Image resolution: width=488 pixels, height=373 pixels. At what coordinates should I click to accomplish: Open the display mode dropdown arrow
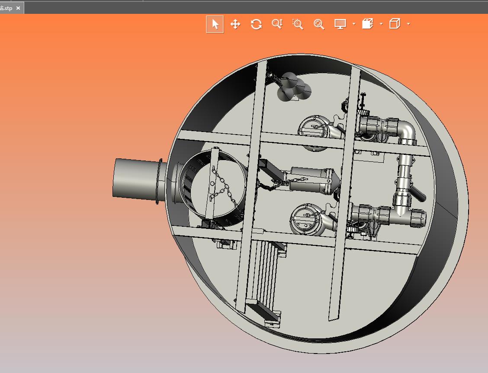[354, 24]
